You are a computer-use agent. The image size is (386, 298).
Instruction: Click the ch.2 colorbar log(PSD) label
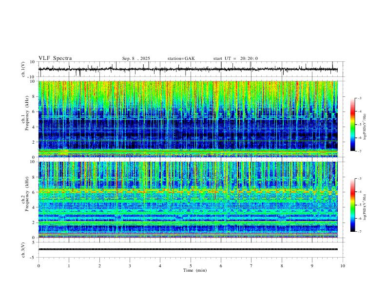(365, 207)
